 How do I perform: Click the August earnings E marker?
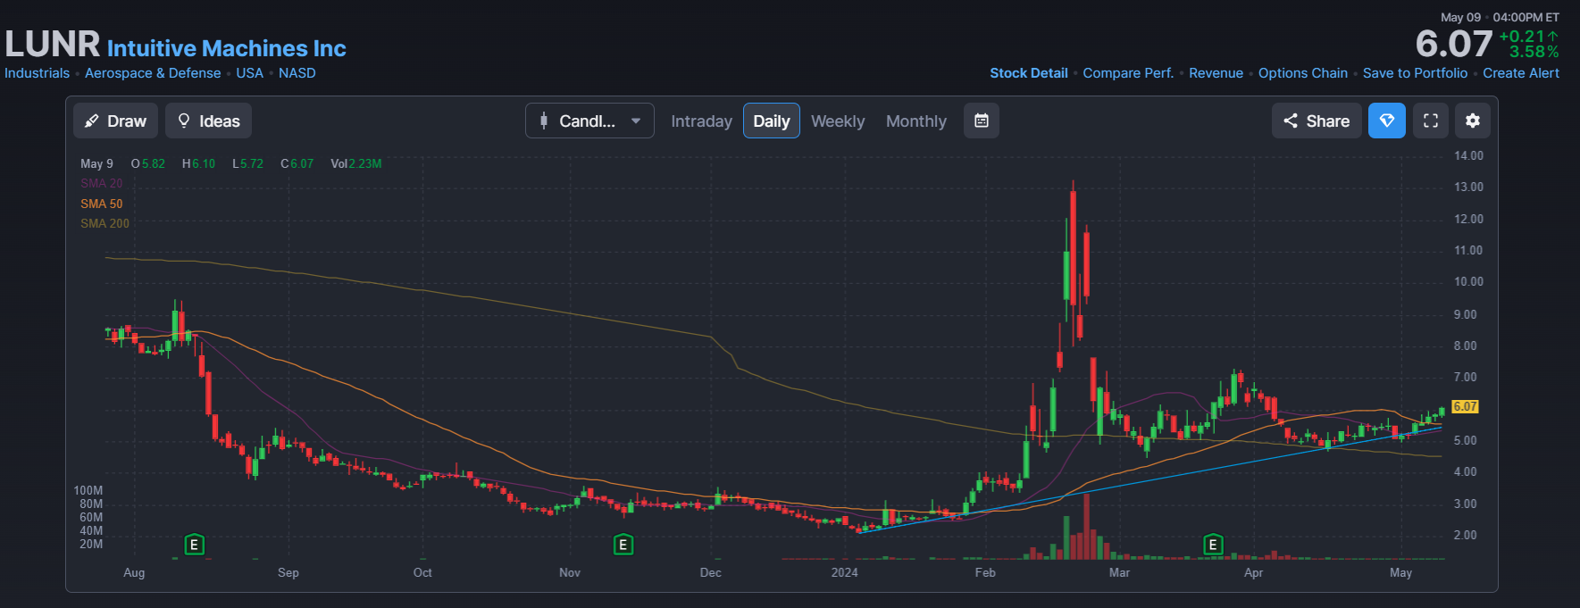click(x=194, y=545)
